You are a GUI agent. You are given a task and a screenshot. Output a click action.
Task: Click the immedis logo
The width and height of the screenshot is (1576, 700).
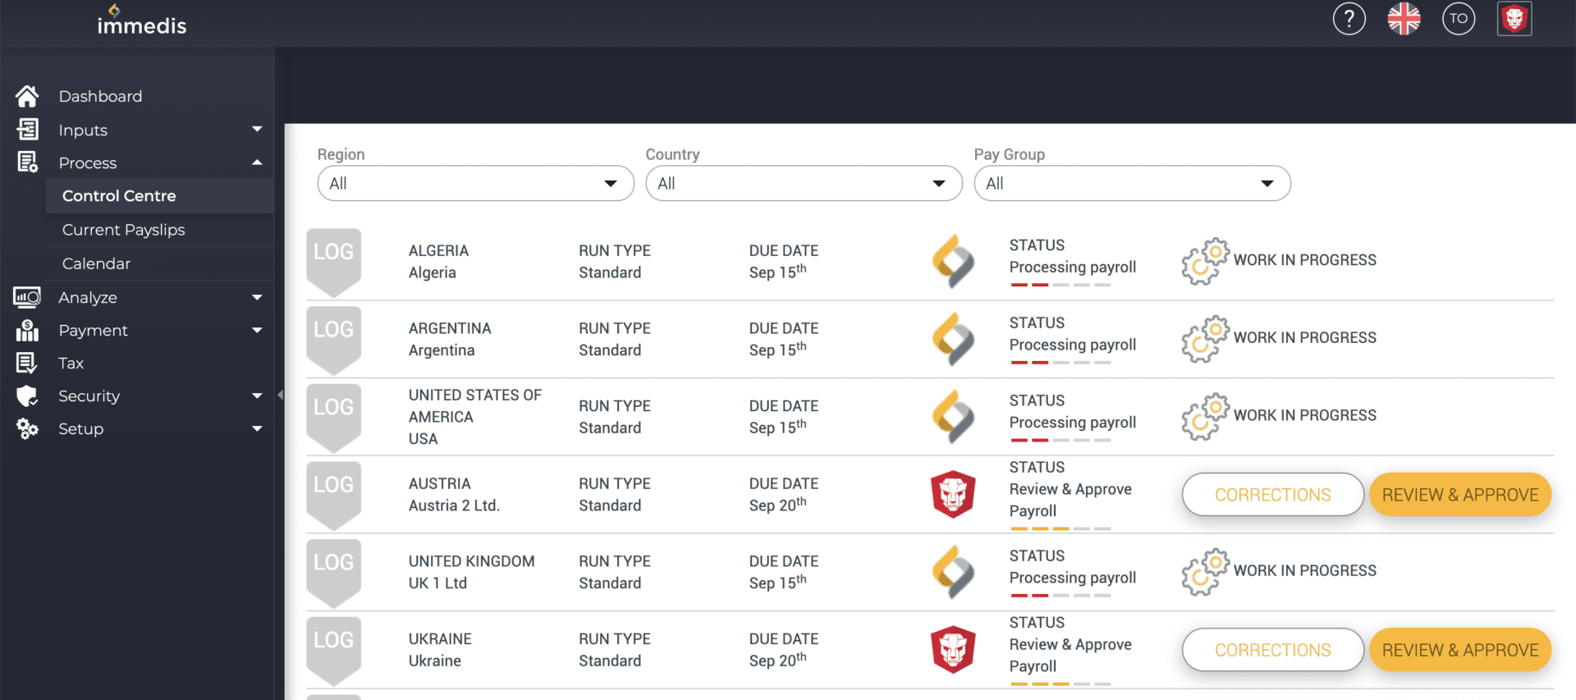[x=141, y=21]
